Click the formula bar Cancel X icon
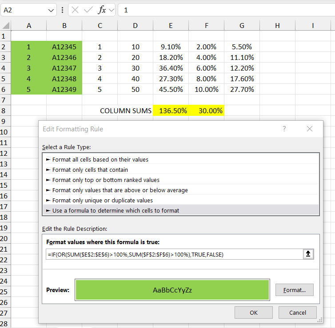This screenshot has width=335, height=328. click(75, 10)
